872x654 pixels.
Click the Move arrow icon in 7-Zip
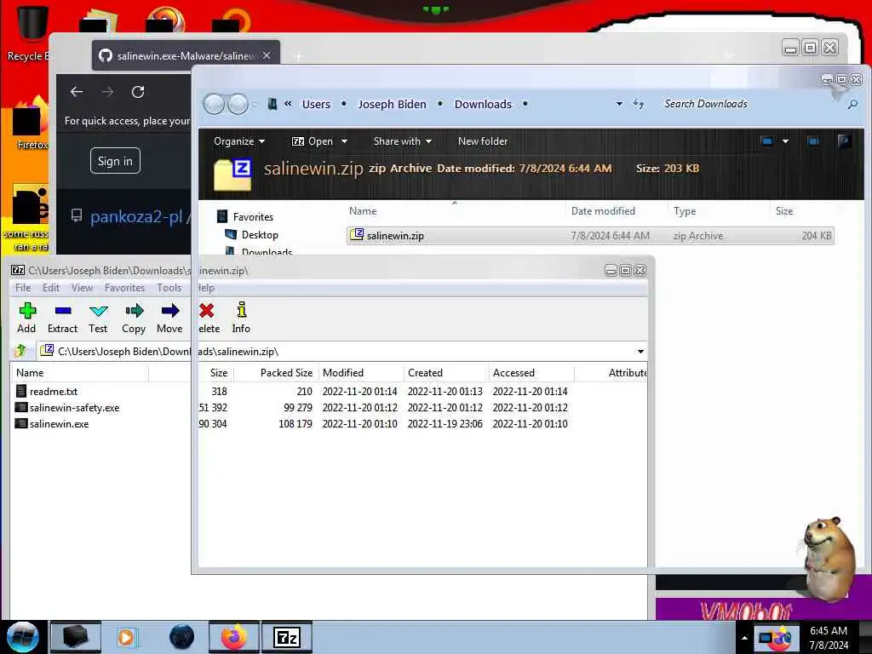click(169, 318)
